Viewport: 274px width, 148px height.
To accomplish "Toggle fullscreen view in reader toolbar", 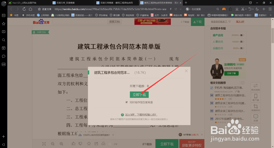I will click(44, 144).
